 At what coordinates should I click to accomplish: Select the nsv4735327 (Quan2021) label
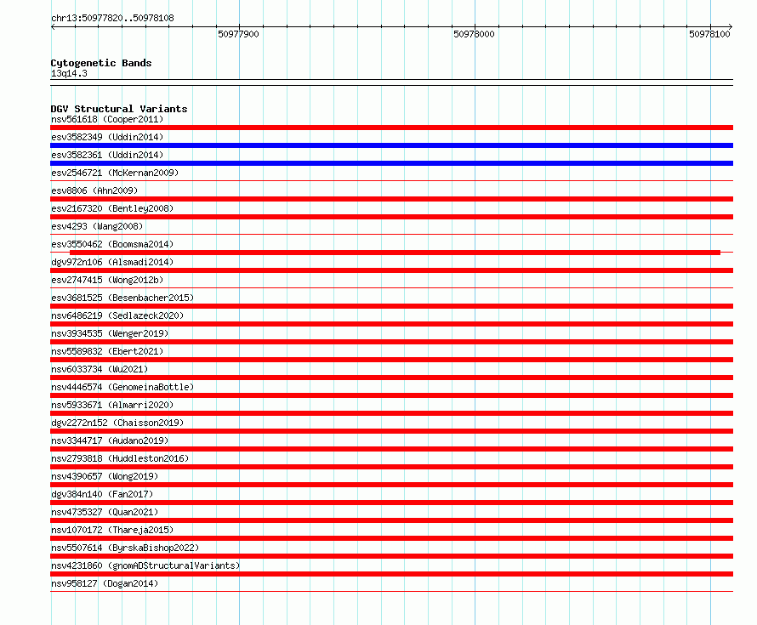105,512
